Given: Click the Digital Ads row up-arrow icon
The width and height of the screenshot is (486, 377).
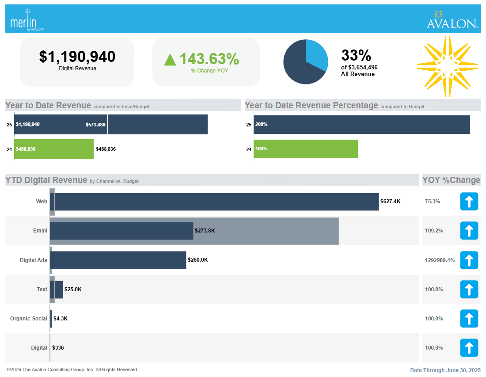Looking at the screenshot, I should click(x=469, y=260).
